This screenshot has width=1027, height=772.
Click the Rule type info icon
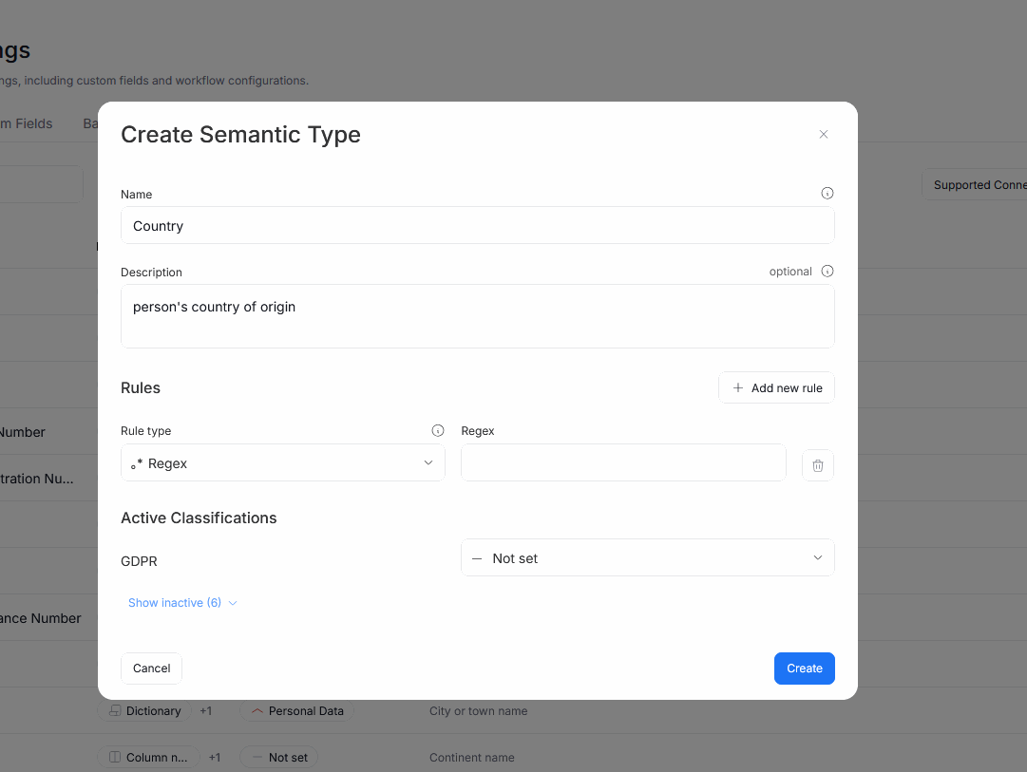[437, 430]
